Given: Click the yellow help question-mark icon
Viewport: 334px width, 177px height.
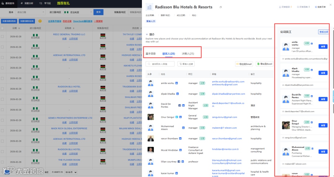Looking at the screenshot, I should (40, 21).
